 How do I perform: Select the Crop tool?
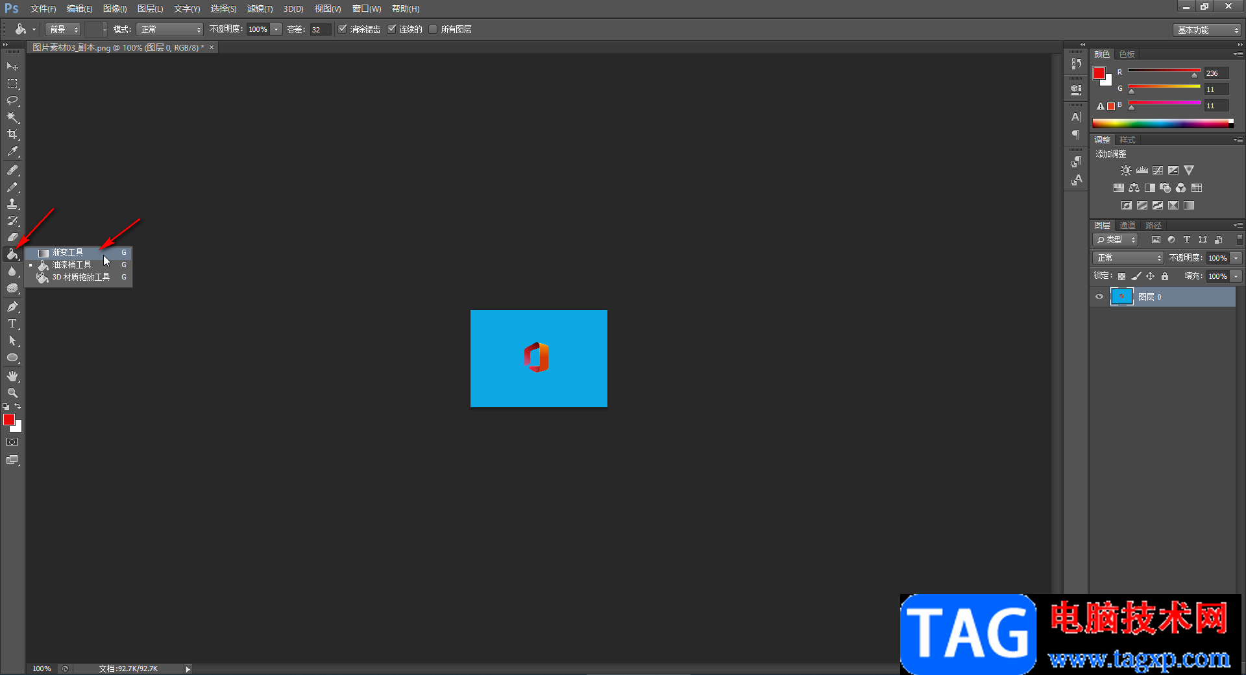click(12, 134)
